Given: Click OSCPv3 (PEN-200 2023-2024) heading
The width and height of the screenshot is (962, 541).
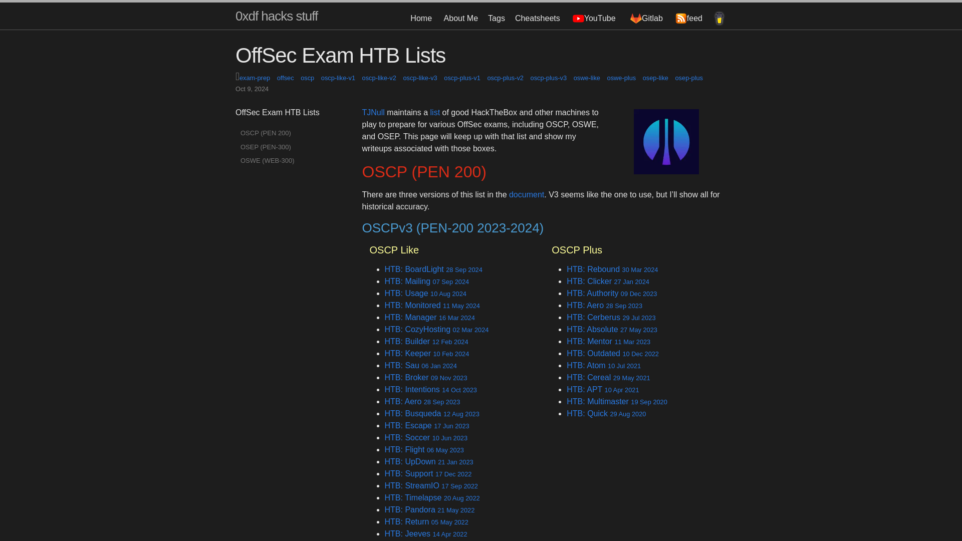Looking at the screenshot, I should pyautogui.click(x=452, y=228).
